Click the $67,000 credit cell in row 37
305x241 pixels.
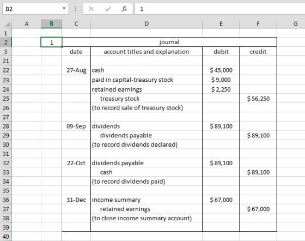coord(258,209)
